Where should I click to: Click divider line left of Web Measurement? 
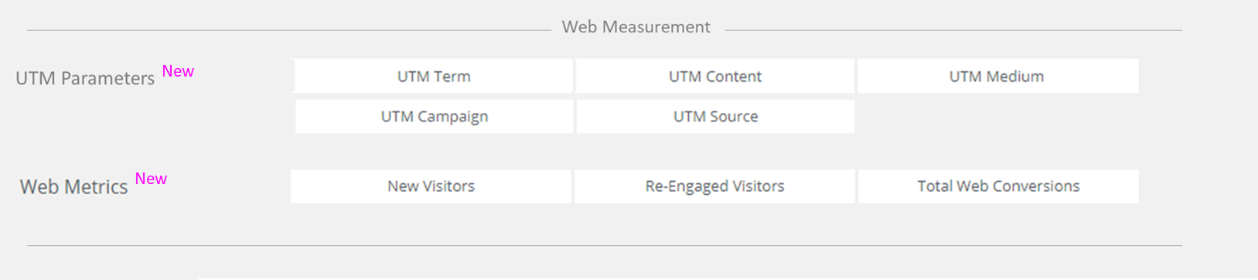click(x=289, y=31)
